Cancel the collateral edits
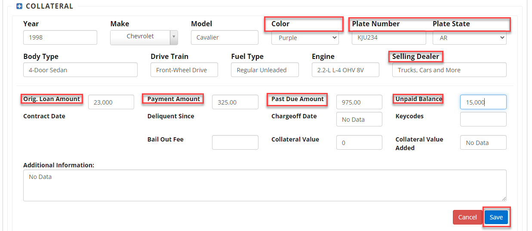 click(467, 217)
